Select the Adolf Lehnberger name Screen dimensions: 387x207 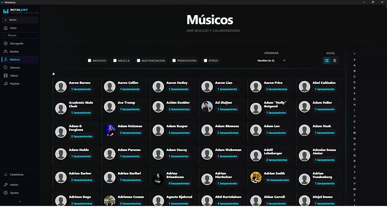[273, 152]
